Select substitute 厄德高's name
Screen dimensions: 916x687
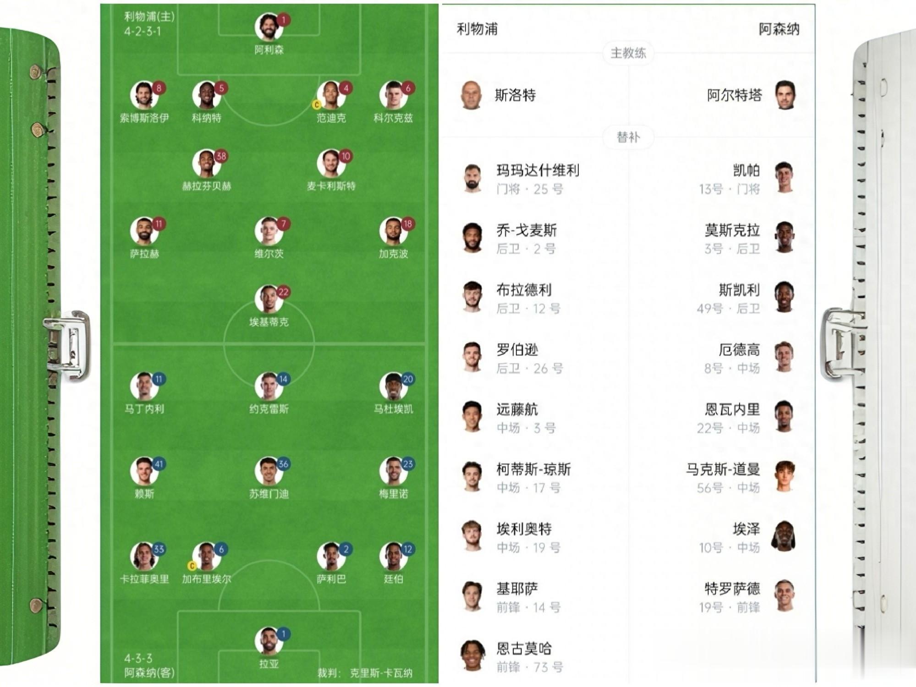(x=739, y=350)
